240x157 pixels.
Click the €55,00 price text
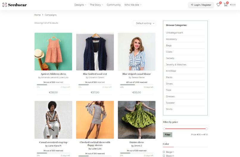[x=137, y=93]
